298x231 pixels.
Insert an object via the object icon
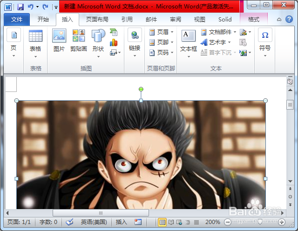coord(243,53)
